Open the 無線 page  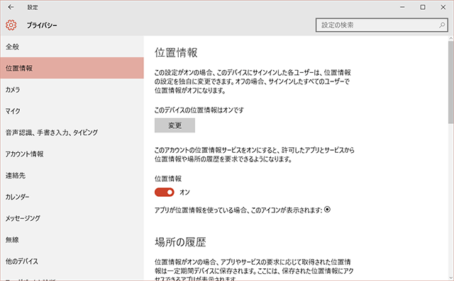coord(72,240)
